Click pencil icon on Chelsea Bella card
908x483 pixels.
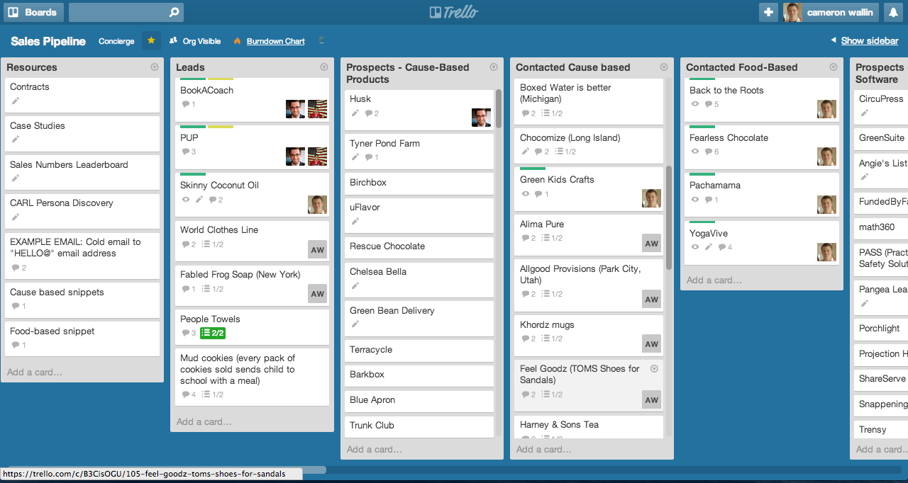[355, 286]
